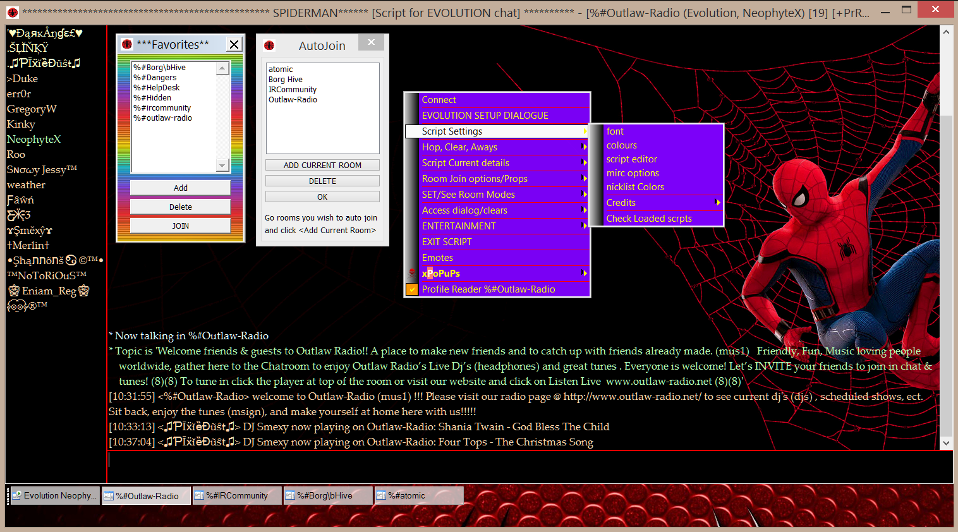Select atomic in AutoJoin list
The height and width of the screenshot is (532, 958).
pyautogui.click(x=281, y=70)
